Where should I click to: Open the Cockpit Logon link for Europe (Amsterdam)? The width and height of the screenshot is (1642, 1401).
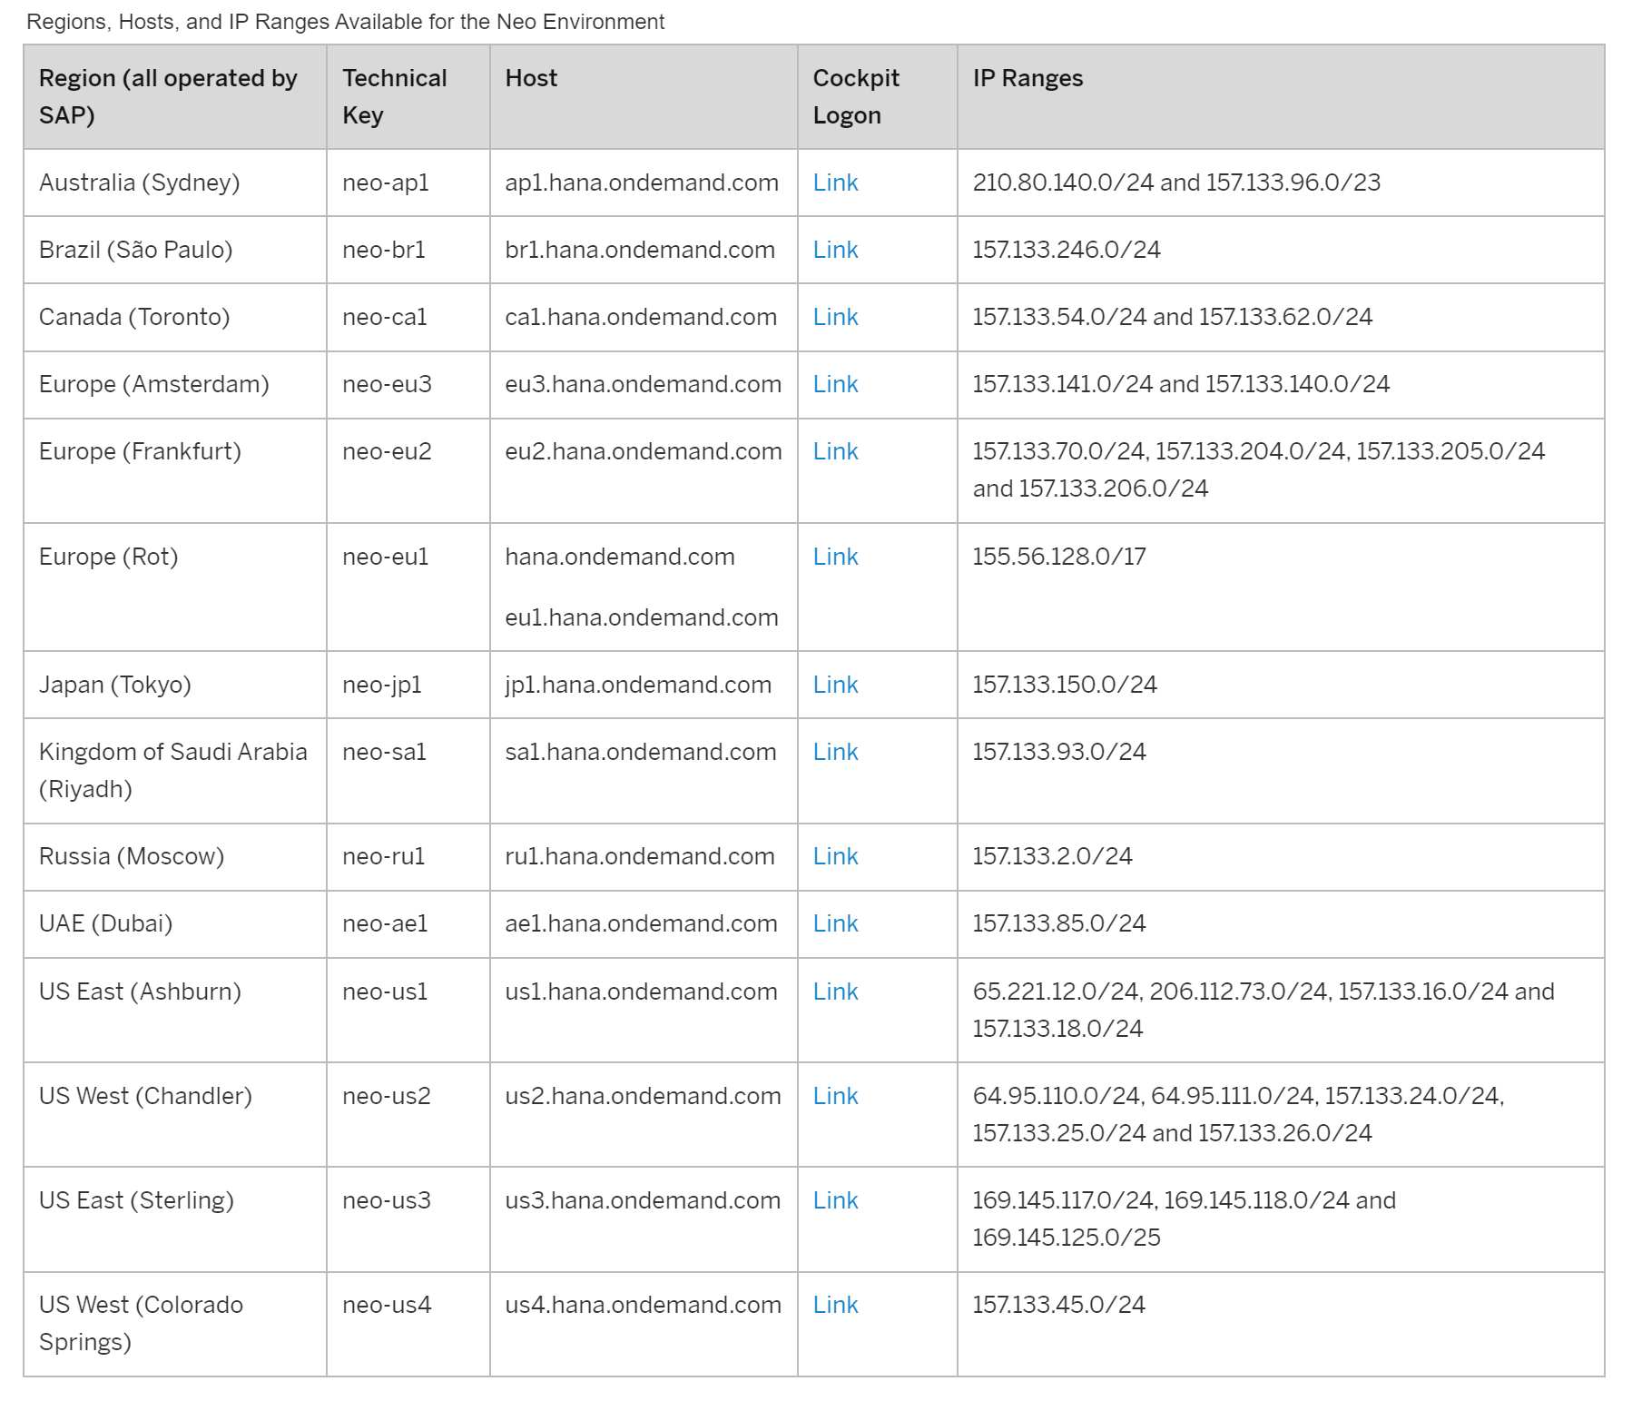tap(835, 384)
